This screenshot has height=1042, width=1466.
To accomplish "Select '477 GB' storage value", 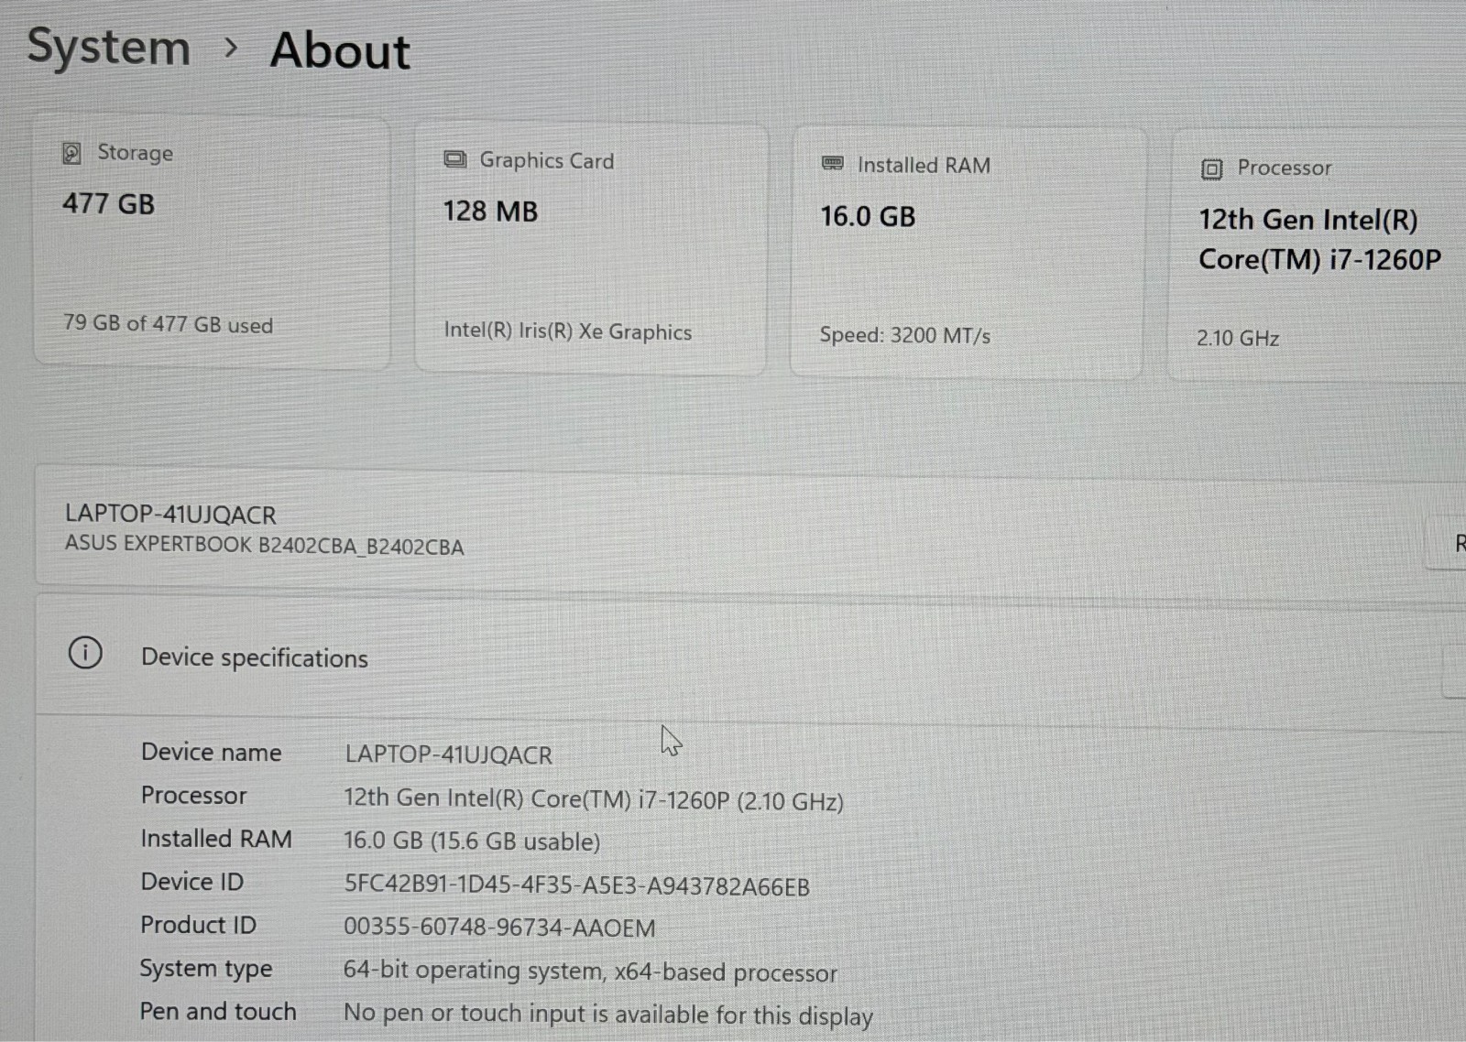I will [x=108, y=203].
